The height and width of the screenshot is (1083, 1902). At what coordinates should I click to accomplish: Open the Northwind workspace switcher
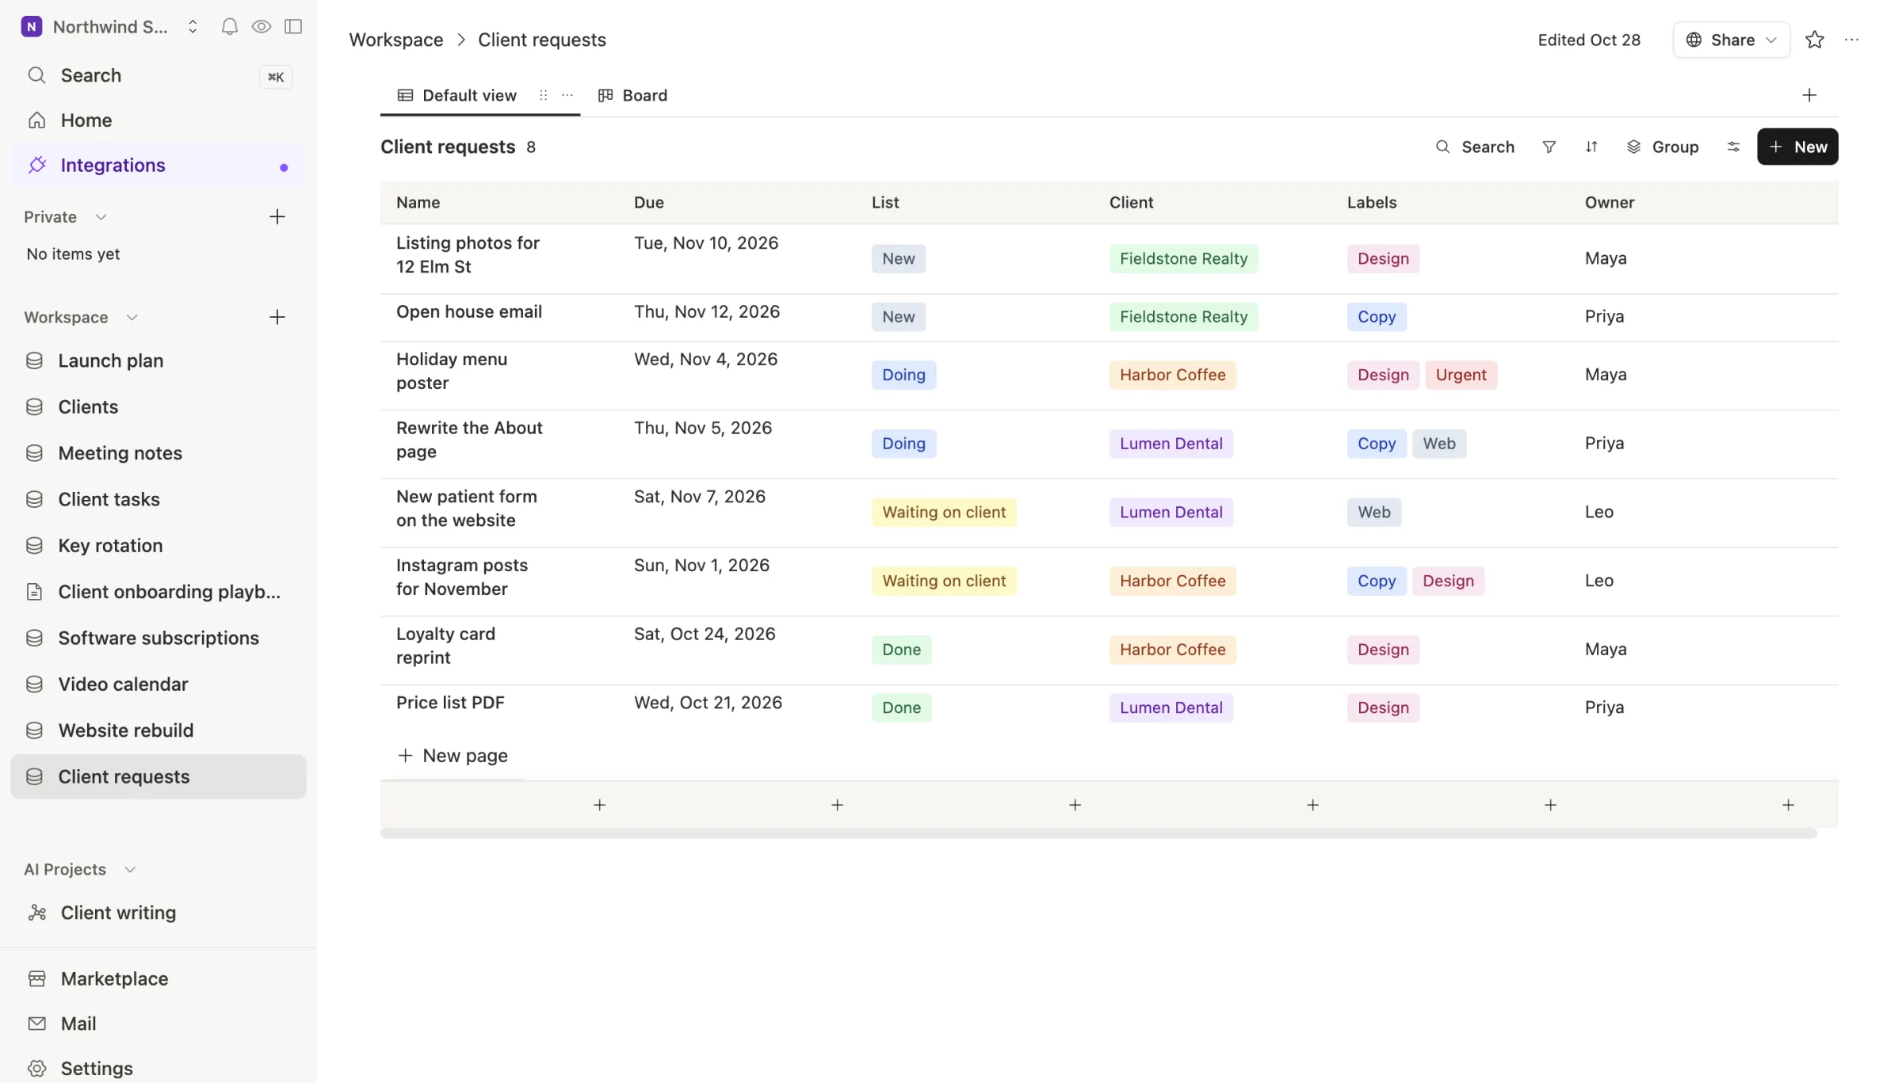[110, 27]
